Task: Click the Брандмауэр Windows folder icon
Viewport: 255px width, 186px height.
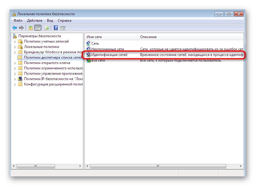Action: pyautogui.click(x=20, y=52)
